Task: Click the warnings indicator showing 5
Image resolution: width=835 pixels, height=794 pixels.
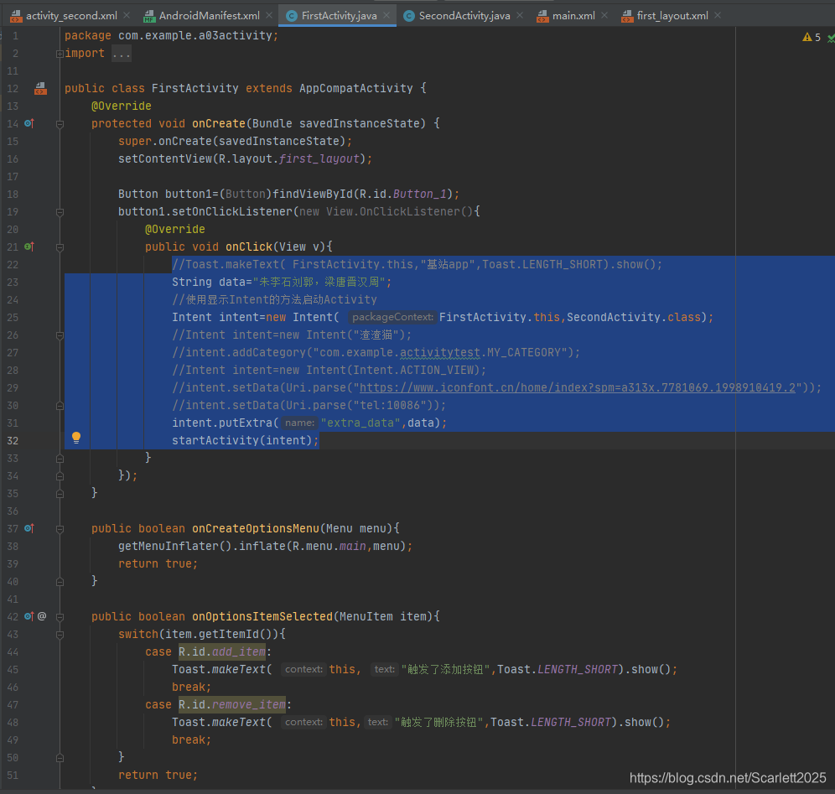Action: click(812, 37)
